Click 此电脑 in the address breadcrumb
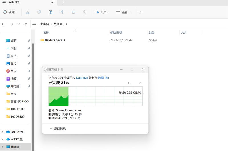228x151 pixels. click(45, 24)
